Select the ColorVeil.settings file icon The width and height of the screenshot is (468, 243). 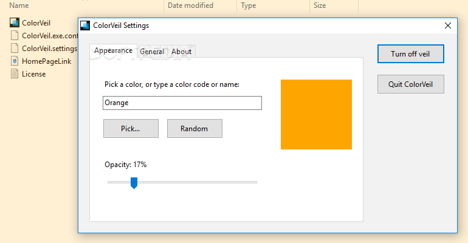[15, 49]
